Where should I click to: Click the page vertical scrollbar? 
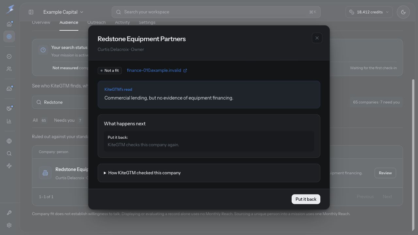pos(413,155)
